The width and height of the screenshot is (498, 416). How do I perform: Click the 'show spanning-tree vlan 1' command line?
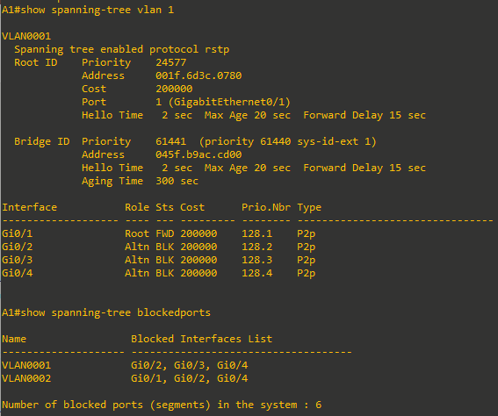coord(88,11)
